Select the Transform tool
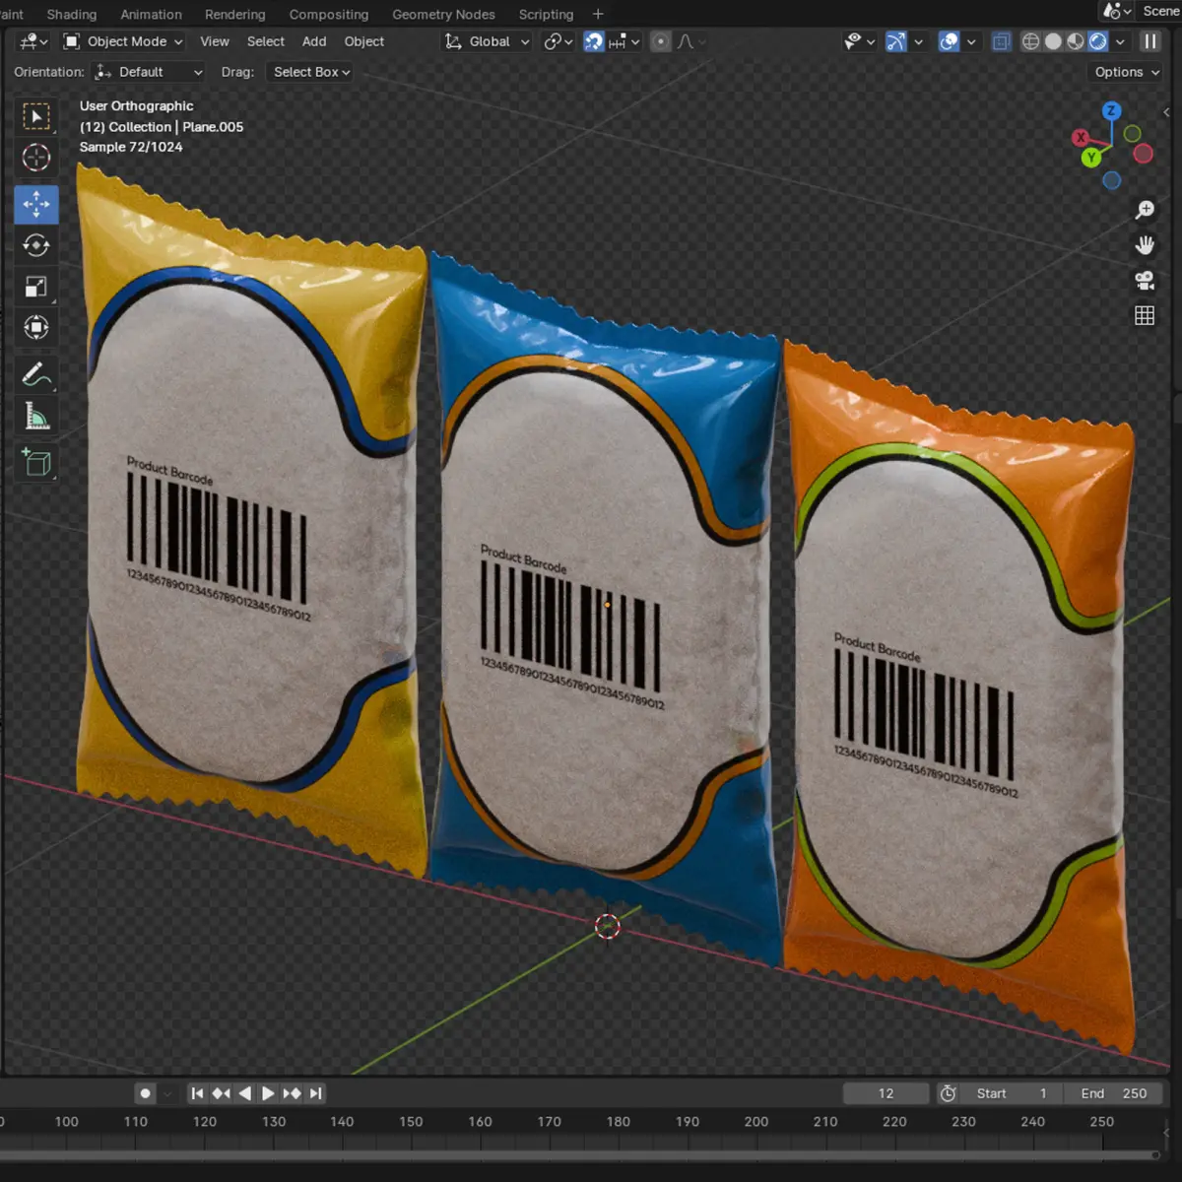Viewport: 1182px width, 1182px height. (x=36, y=327)
